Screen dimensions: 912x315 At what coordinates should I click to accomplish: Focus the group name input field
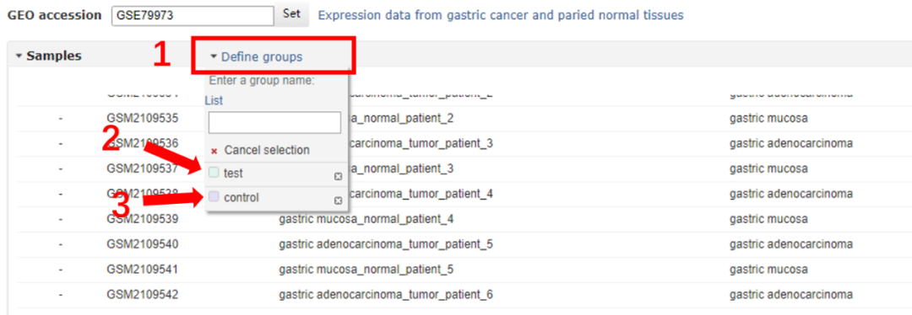coord(274,122)
